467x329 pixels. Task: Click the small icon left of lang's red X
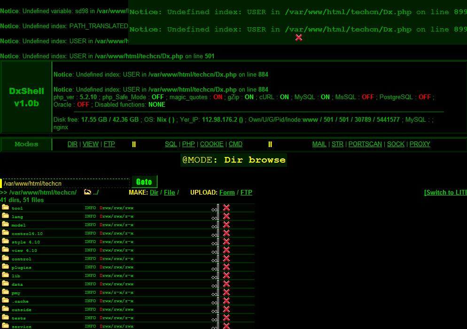tap(215, 216)
